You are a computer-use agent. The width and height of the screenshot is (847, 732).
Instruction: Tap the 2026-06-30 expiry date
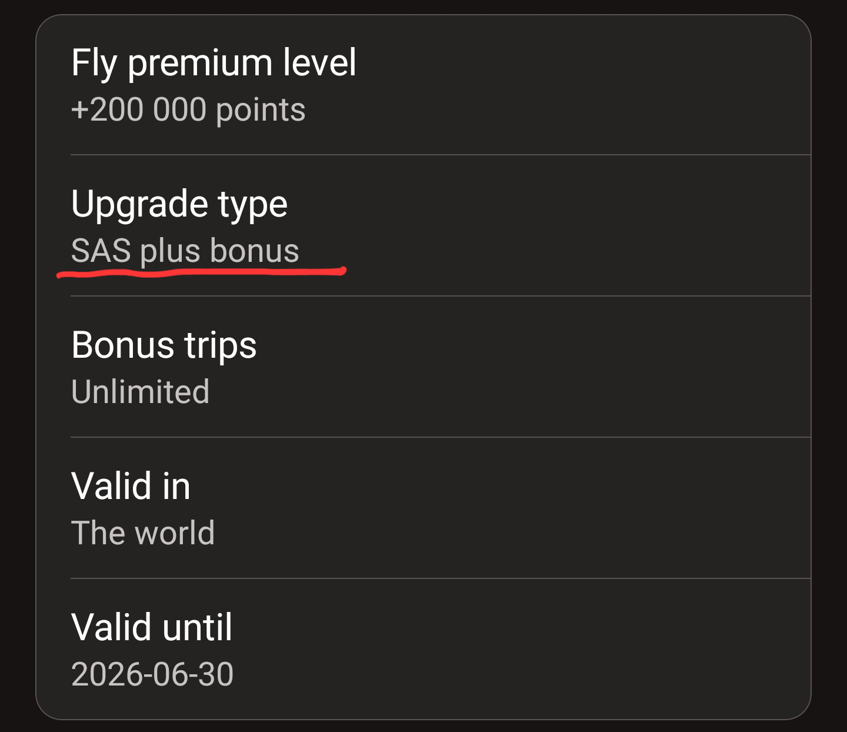click(152, 674)
